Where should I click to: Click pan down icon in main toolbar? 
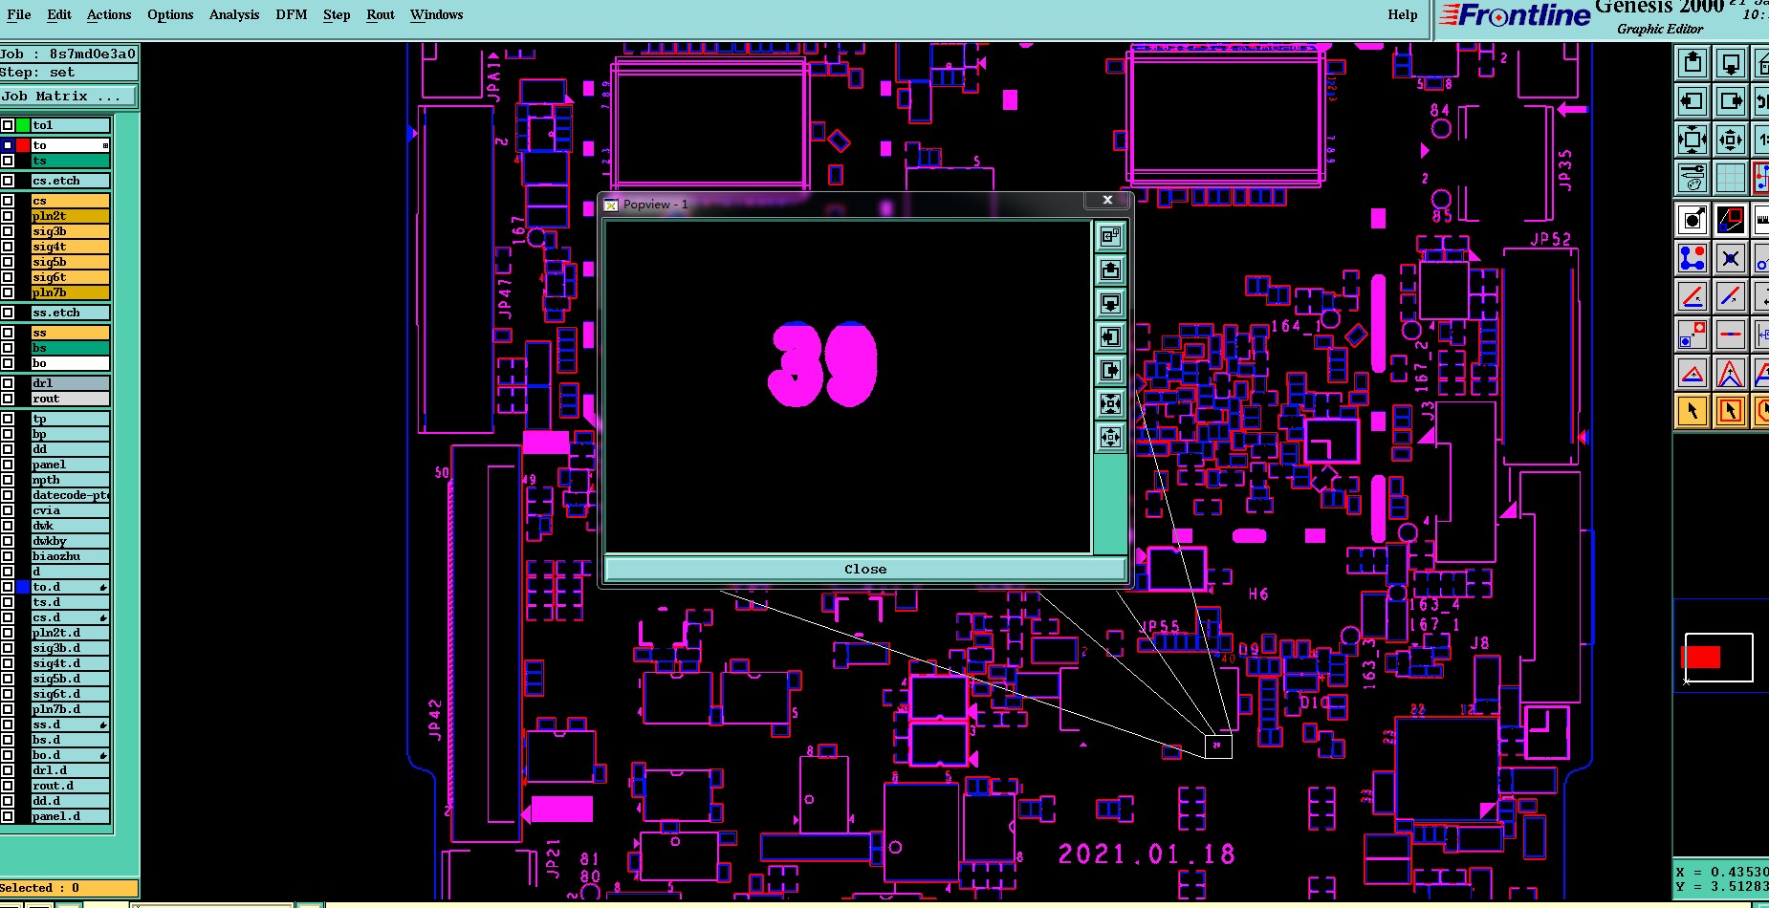pyautogui.click(x=1731, y=64)
